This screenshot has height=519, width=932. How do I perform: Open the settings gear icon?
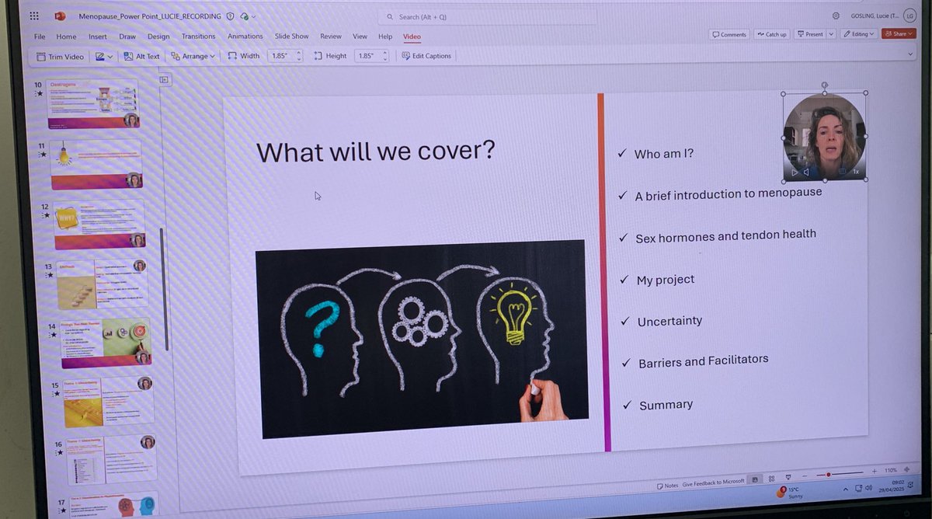point(836,16)
